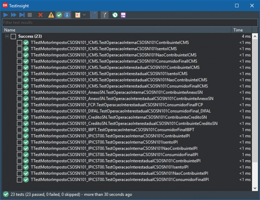The image size is (260, 200).
Task: Click the green status icon of TestOperacaoInternaCSOSN101ContribuinteICMS
Action: coord(26,43)
